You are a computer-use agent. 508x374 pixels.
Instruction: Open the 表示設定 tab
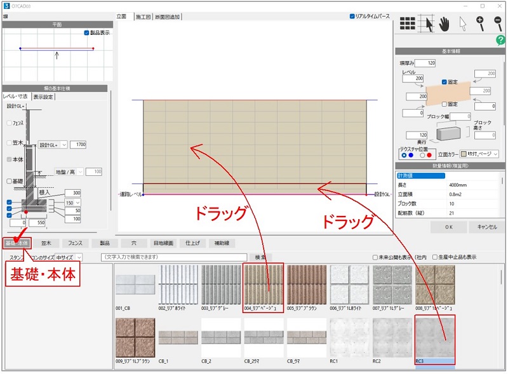pos(43,97)
